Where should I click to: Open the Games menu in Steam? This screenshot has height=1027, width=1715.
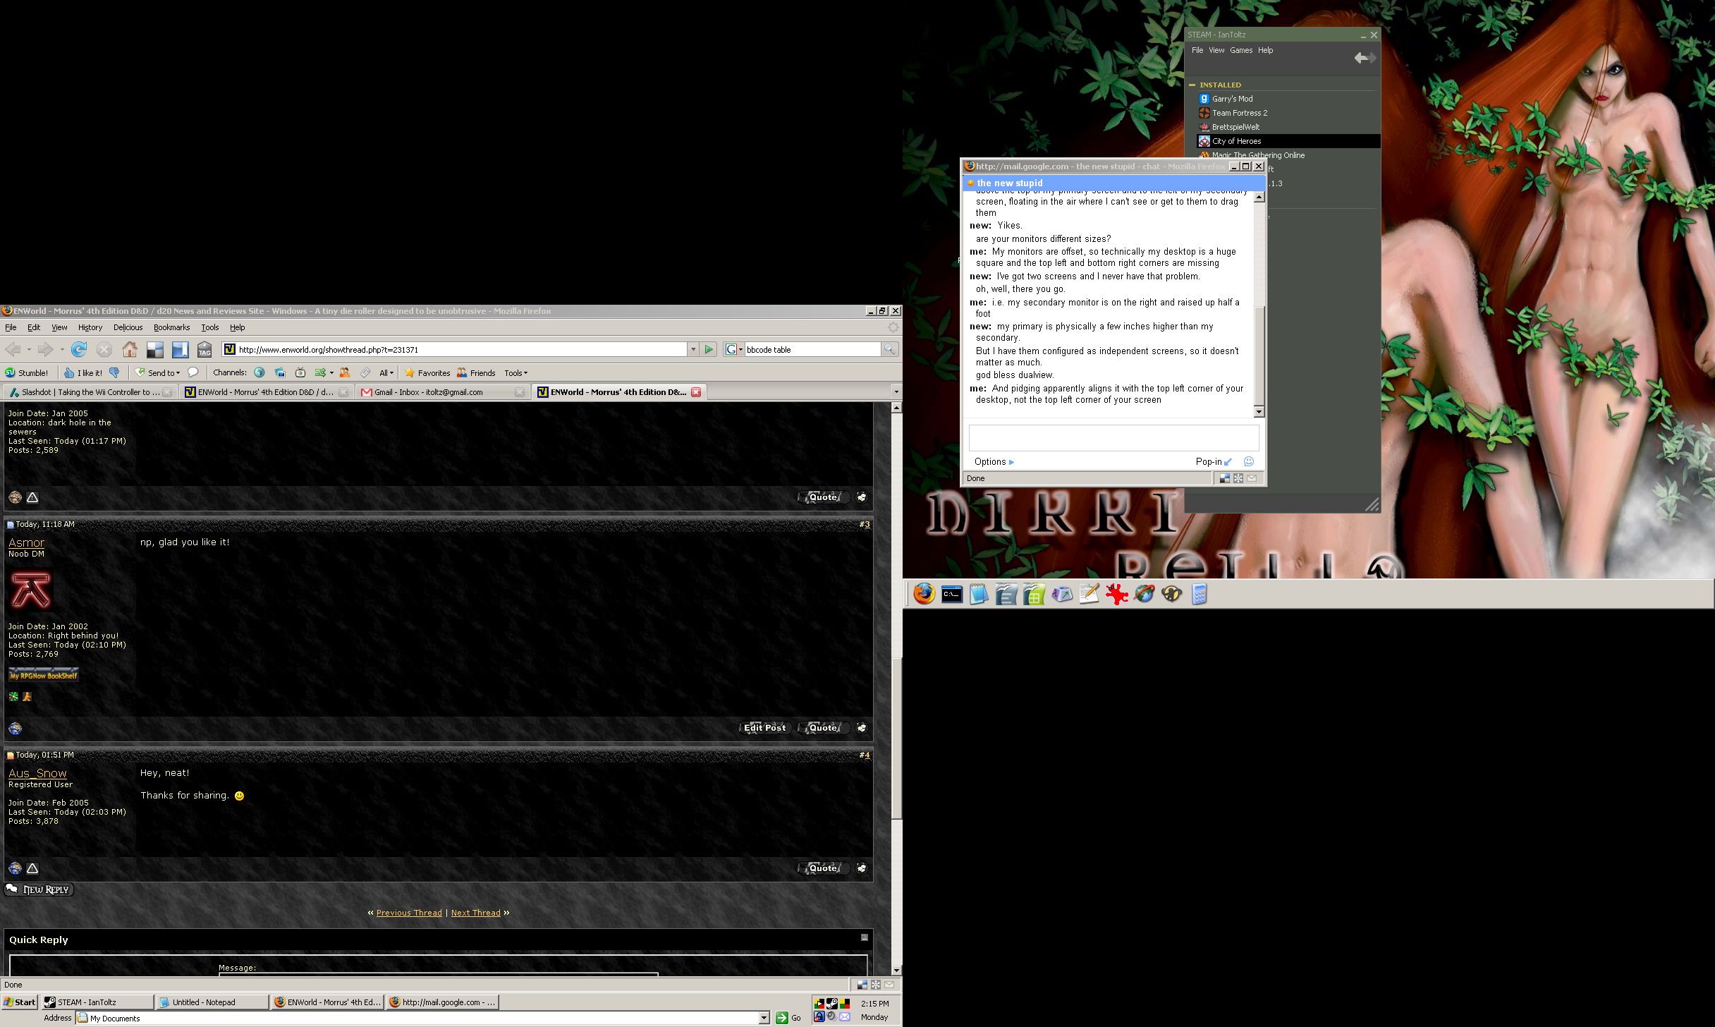point(1240,50)
